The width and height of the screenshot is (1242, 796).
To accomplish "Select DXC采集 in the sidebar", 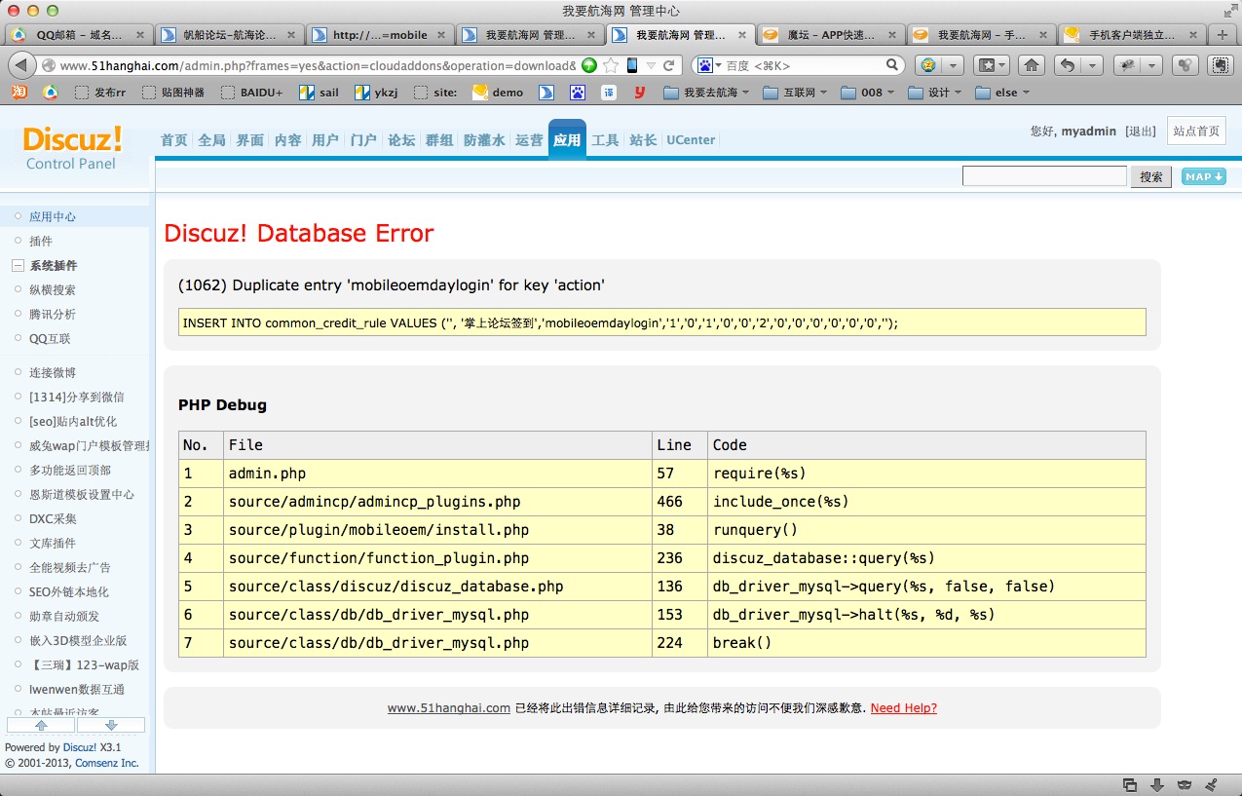I will click(53, 518).
